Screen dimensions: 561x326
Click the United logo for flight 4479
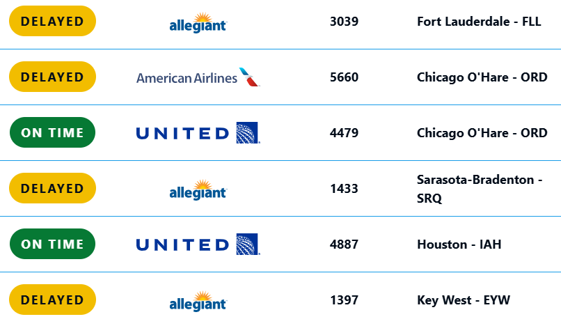click(x=198, y=133)
